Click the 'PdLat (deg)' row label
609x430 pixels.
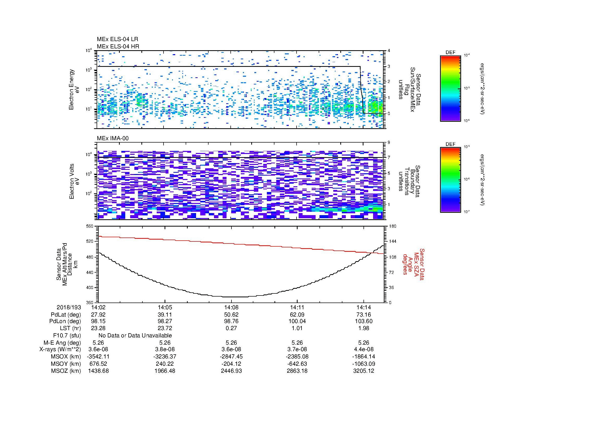pyautogui.click(x=66, y=315)
